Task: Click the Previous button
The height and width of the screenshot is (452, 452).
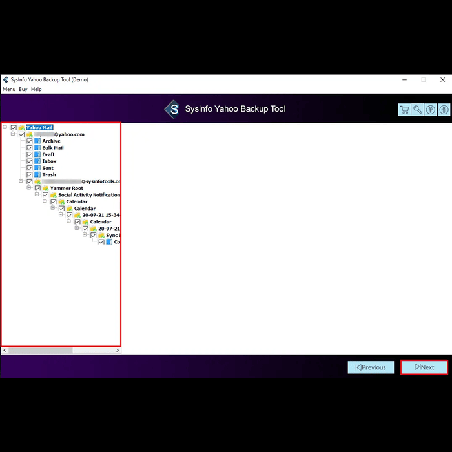Action: point(371,367)
